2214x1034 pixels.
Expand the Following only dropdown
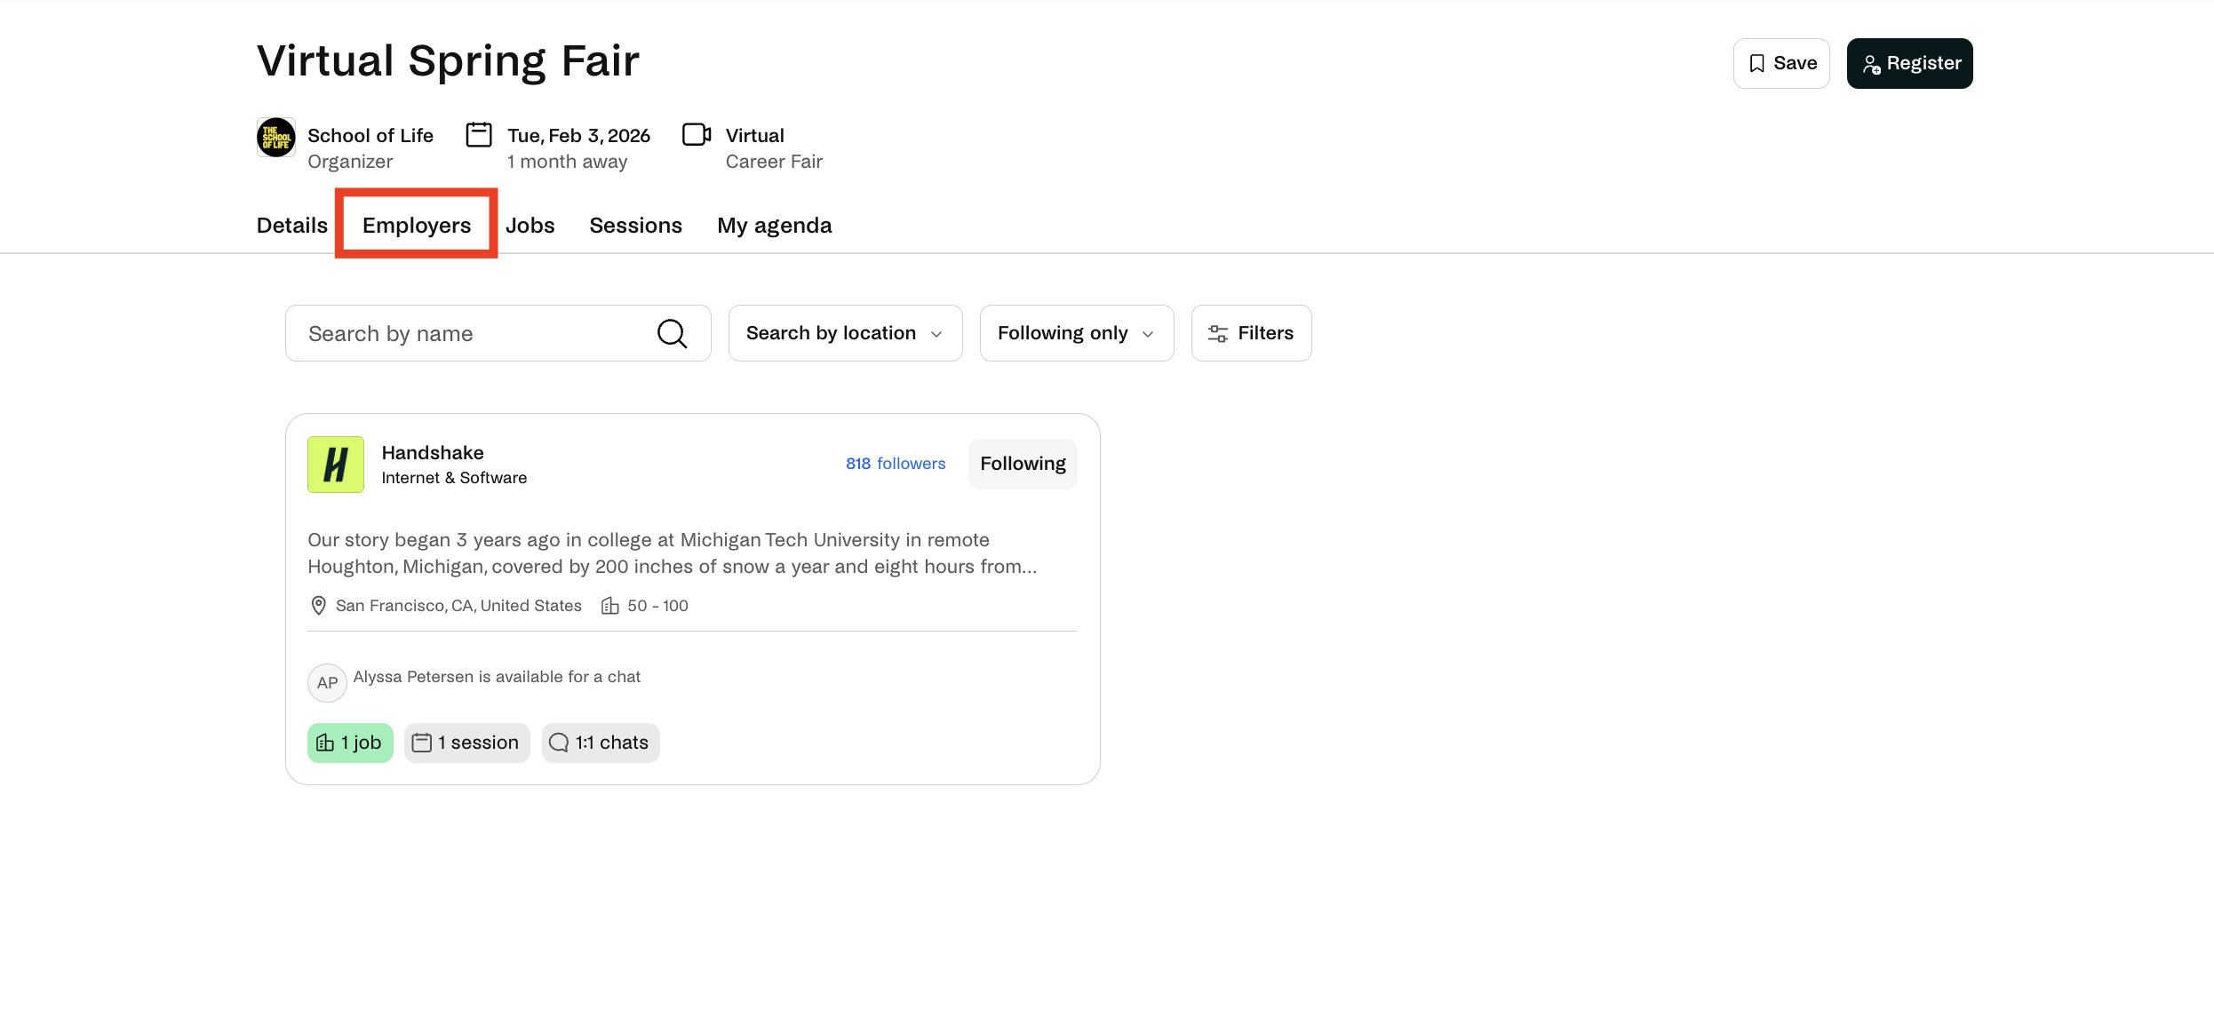pos(1077,333)
